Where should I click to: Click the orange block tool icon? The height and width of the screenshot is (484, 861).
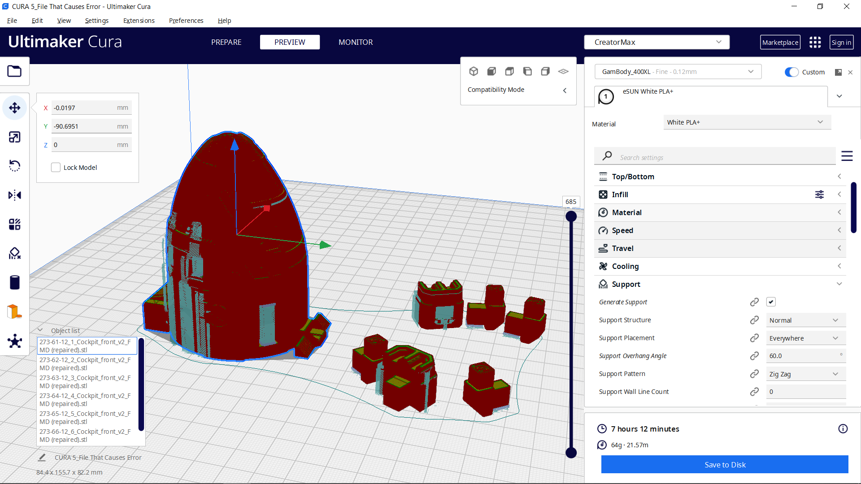point(14,311)
